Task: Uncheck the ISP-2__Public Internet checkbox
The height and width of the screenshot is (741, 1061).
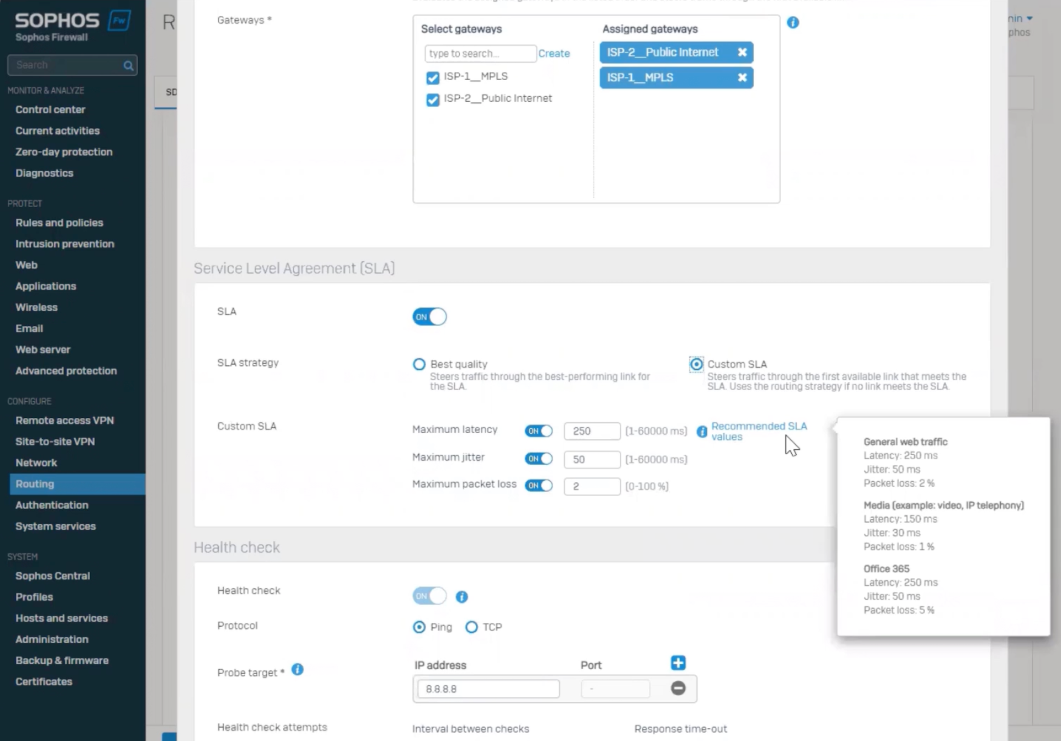Action: [433, 99]
